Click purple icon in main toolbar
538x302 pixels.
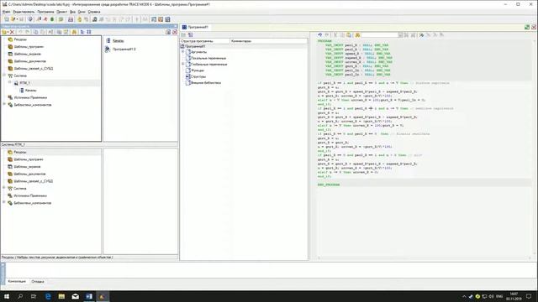pos(71,19)
